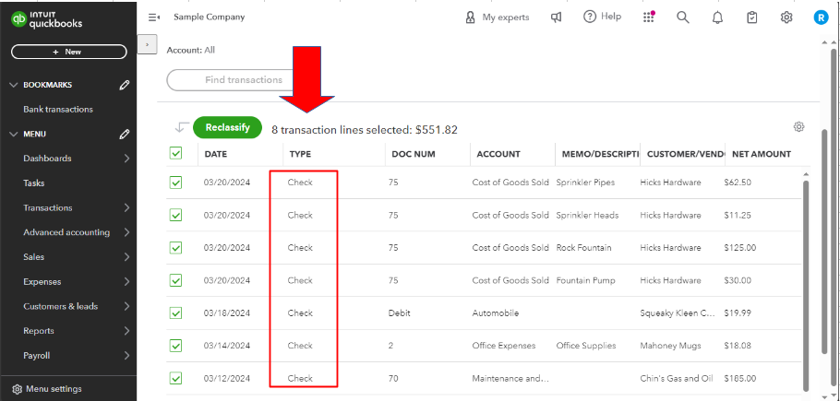Uncheck the Sprinkler Heads row checkbox
Image resolution: width=840 pixels, height=401 pixels.
pos(175,215)
